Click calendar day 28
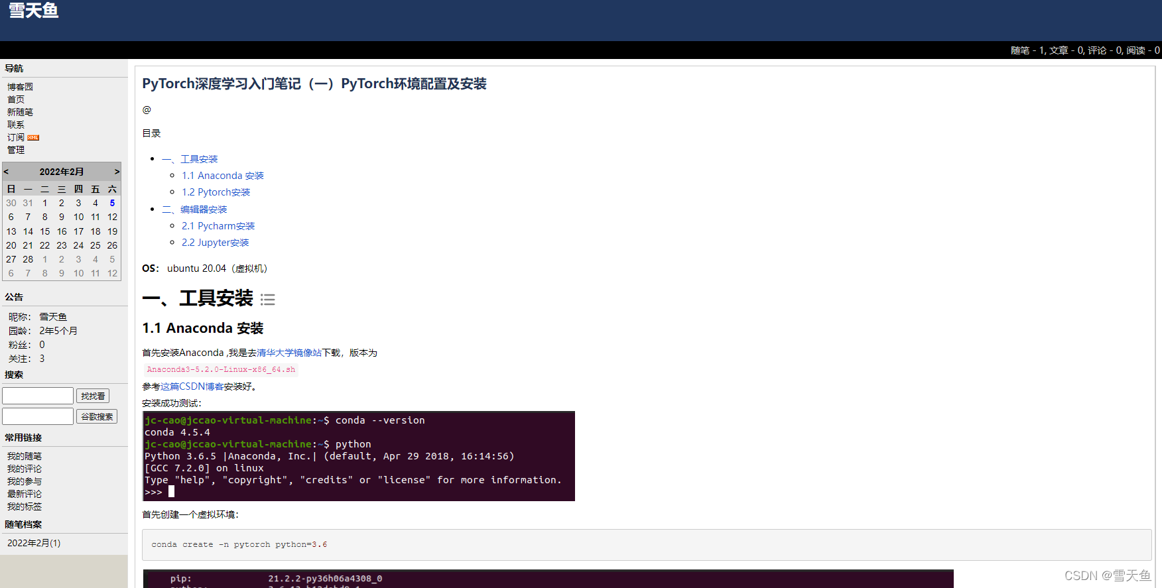The height and width of the screenshot is (588, 1162). (28, 259)
